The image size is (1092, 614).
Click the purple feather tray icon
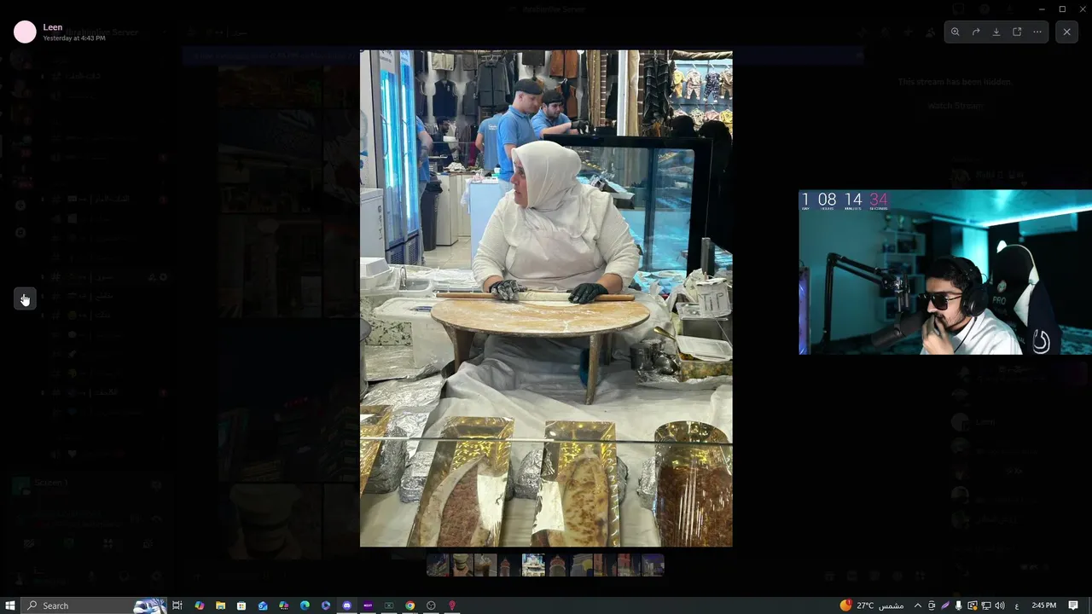(x=945, y=605)
